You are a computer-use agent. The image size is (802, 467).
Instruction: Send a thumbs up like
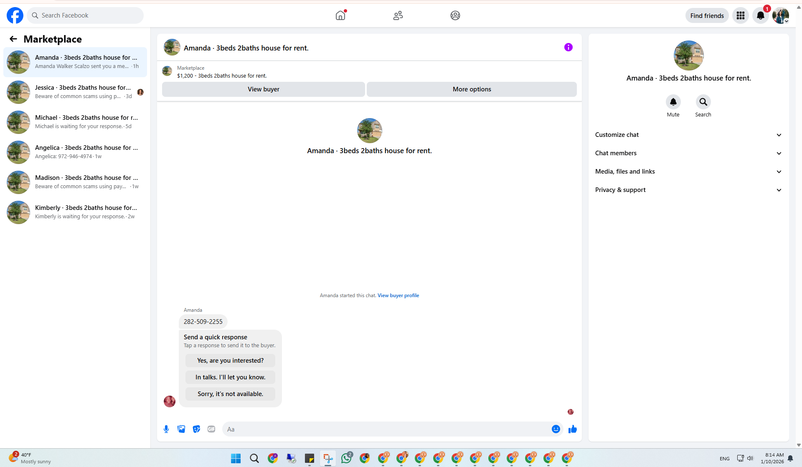click(572, 429)
